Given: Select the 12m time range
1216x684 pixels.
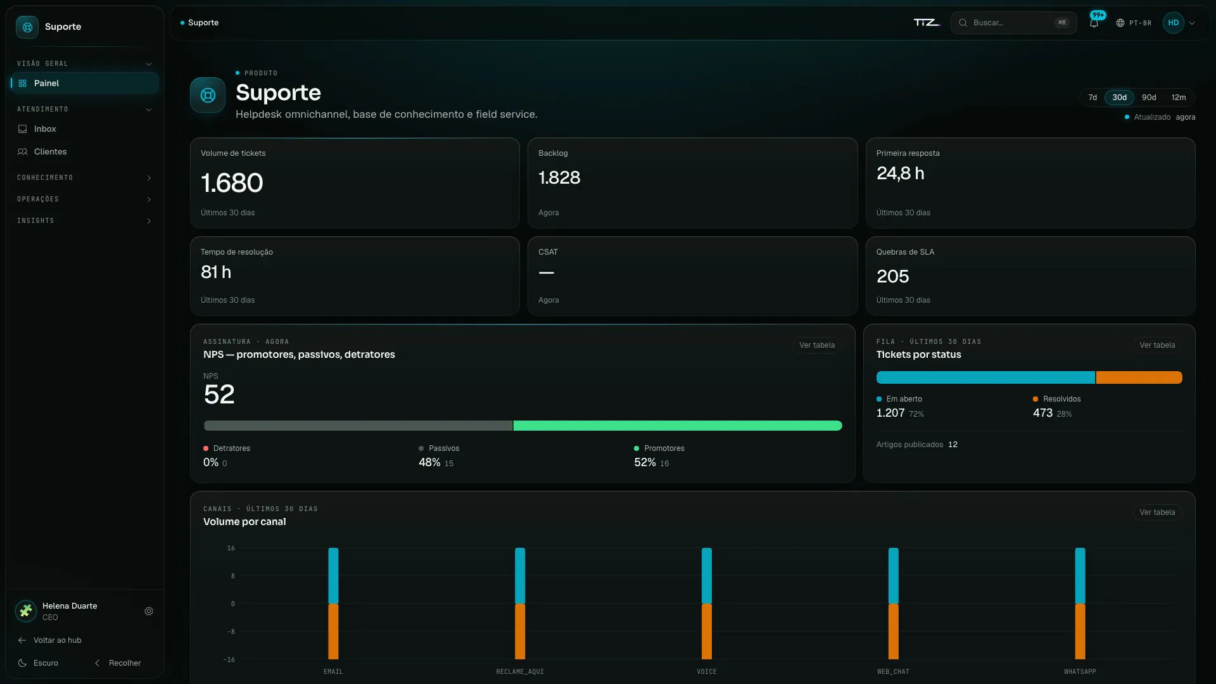Looking at the screenshot, I should click(x=1179, y=98).
